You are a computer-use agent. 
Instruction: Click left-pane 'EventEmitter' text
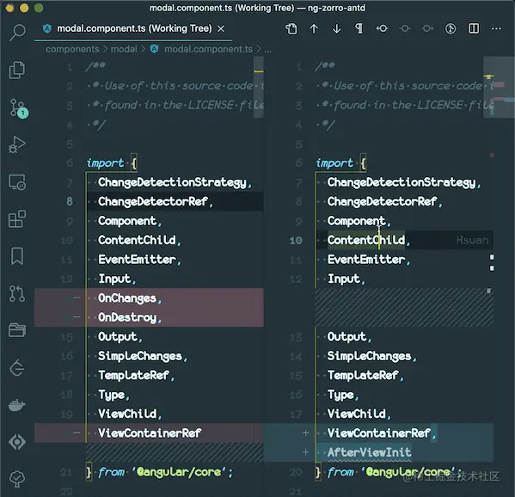point(137,260)
